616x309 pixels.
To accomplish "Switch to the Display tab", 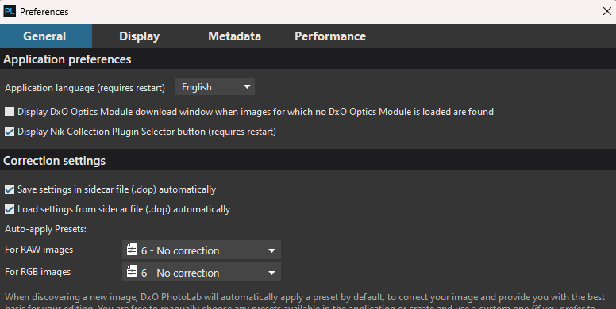I will pyautogui.click(x=139, y=36).
